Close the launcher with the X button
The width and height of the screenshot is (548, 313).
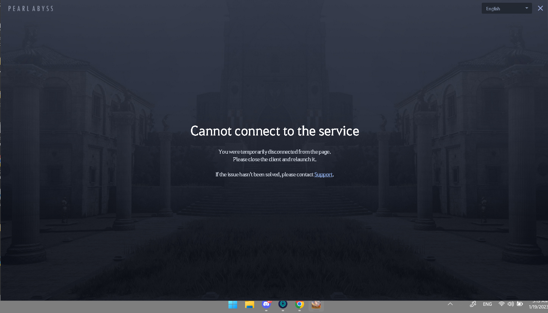tap(540, 8)
